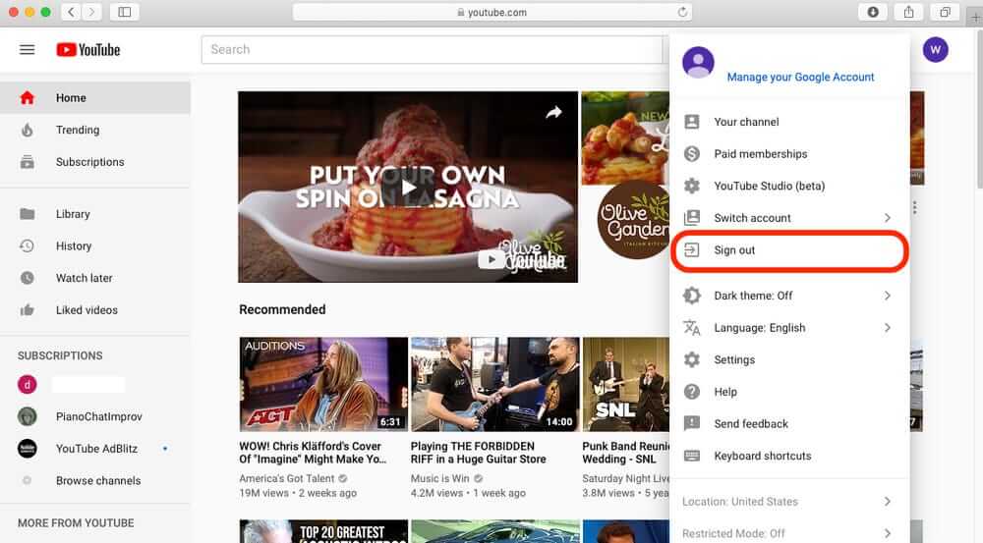Reload the page in Safari
Viewport: 983px width, 543px height.
point(682,13)
